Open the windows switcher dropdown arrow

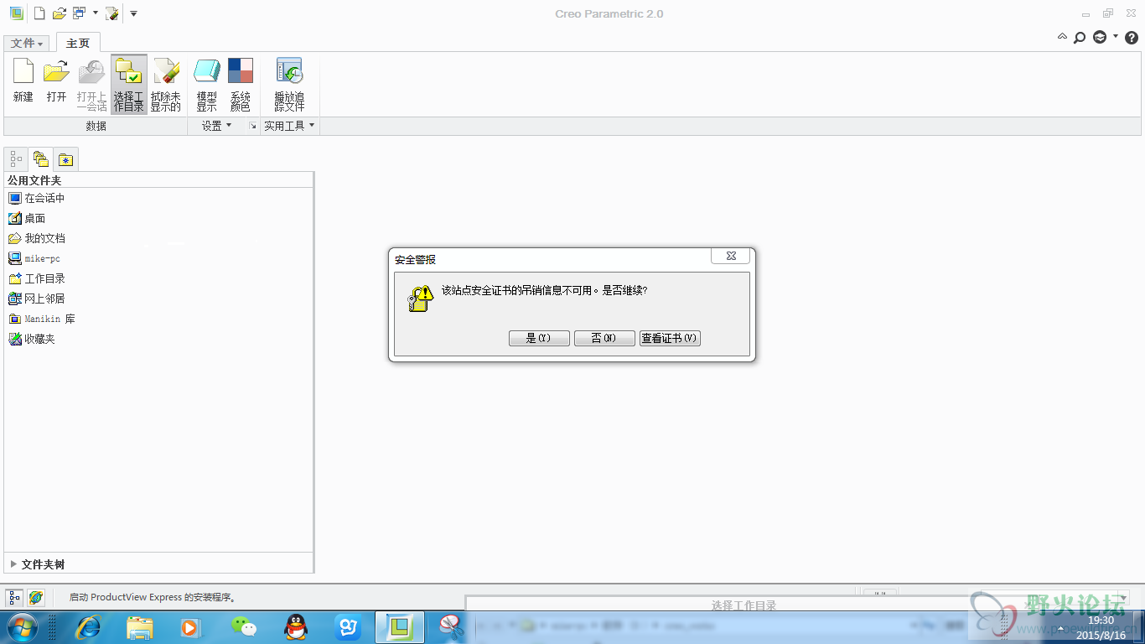coord(95,13)
